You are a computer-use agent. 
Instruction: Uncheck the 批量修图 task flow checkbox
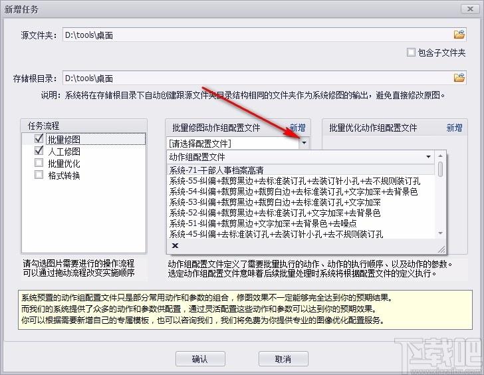(x=39, y=139)
